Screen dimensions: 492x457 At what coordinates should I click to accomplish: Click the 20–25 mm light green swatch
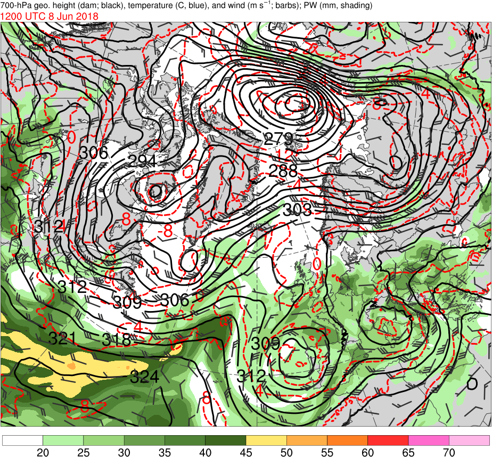pyautogui.click(x=63, y=440)
